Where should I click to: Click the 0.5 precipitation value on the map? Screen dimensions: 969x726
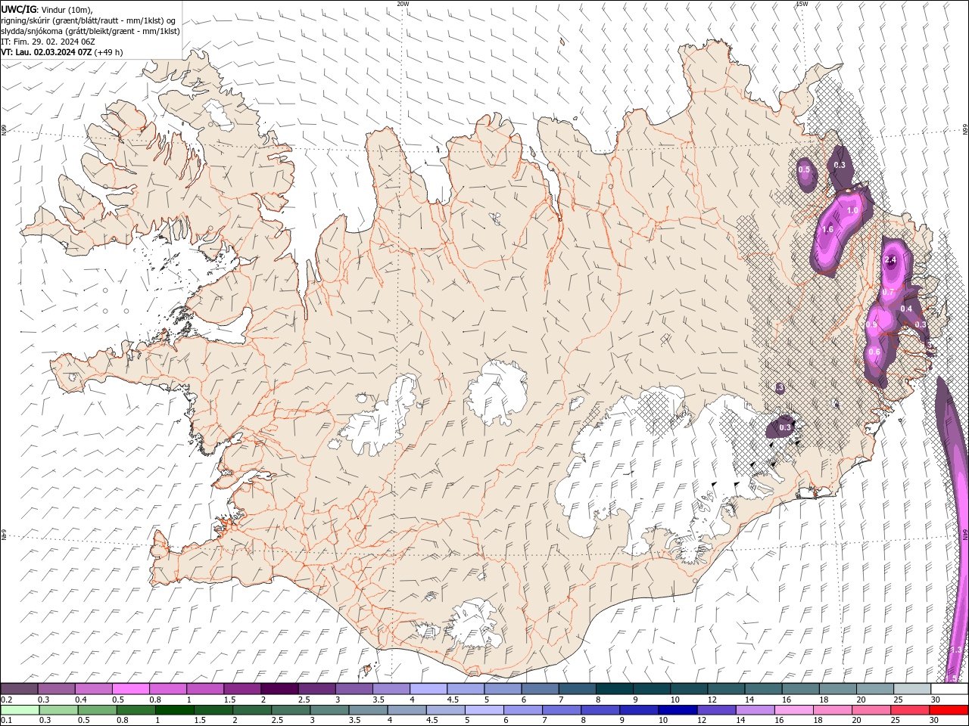pyautogui.click(x=804, y=169)
